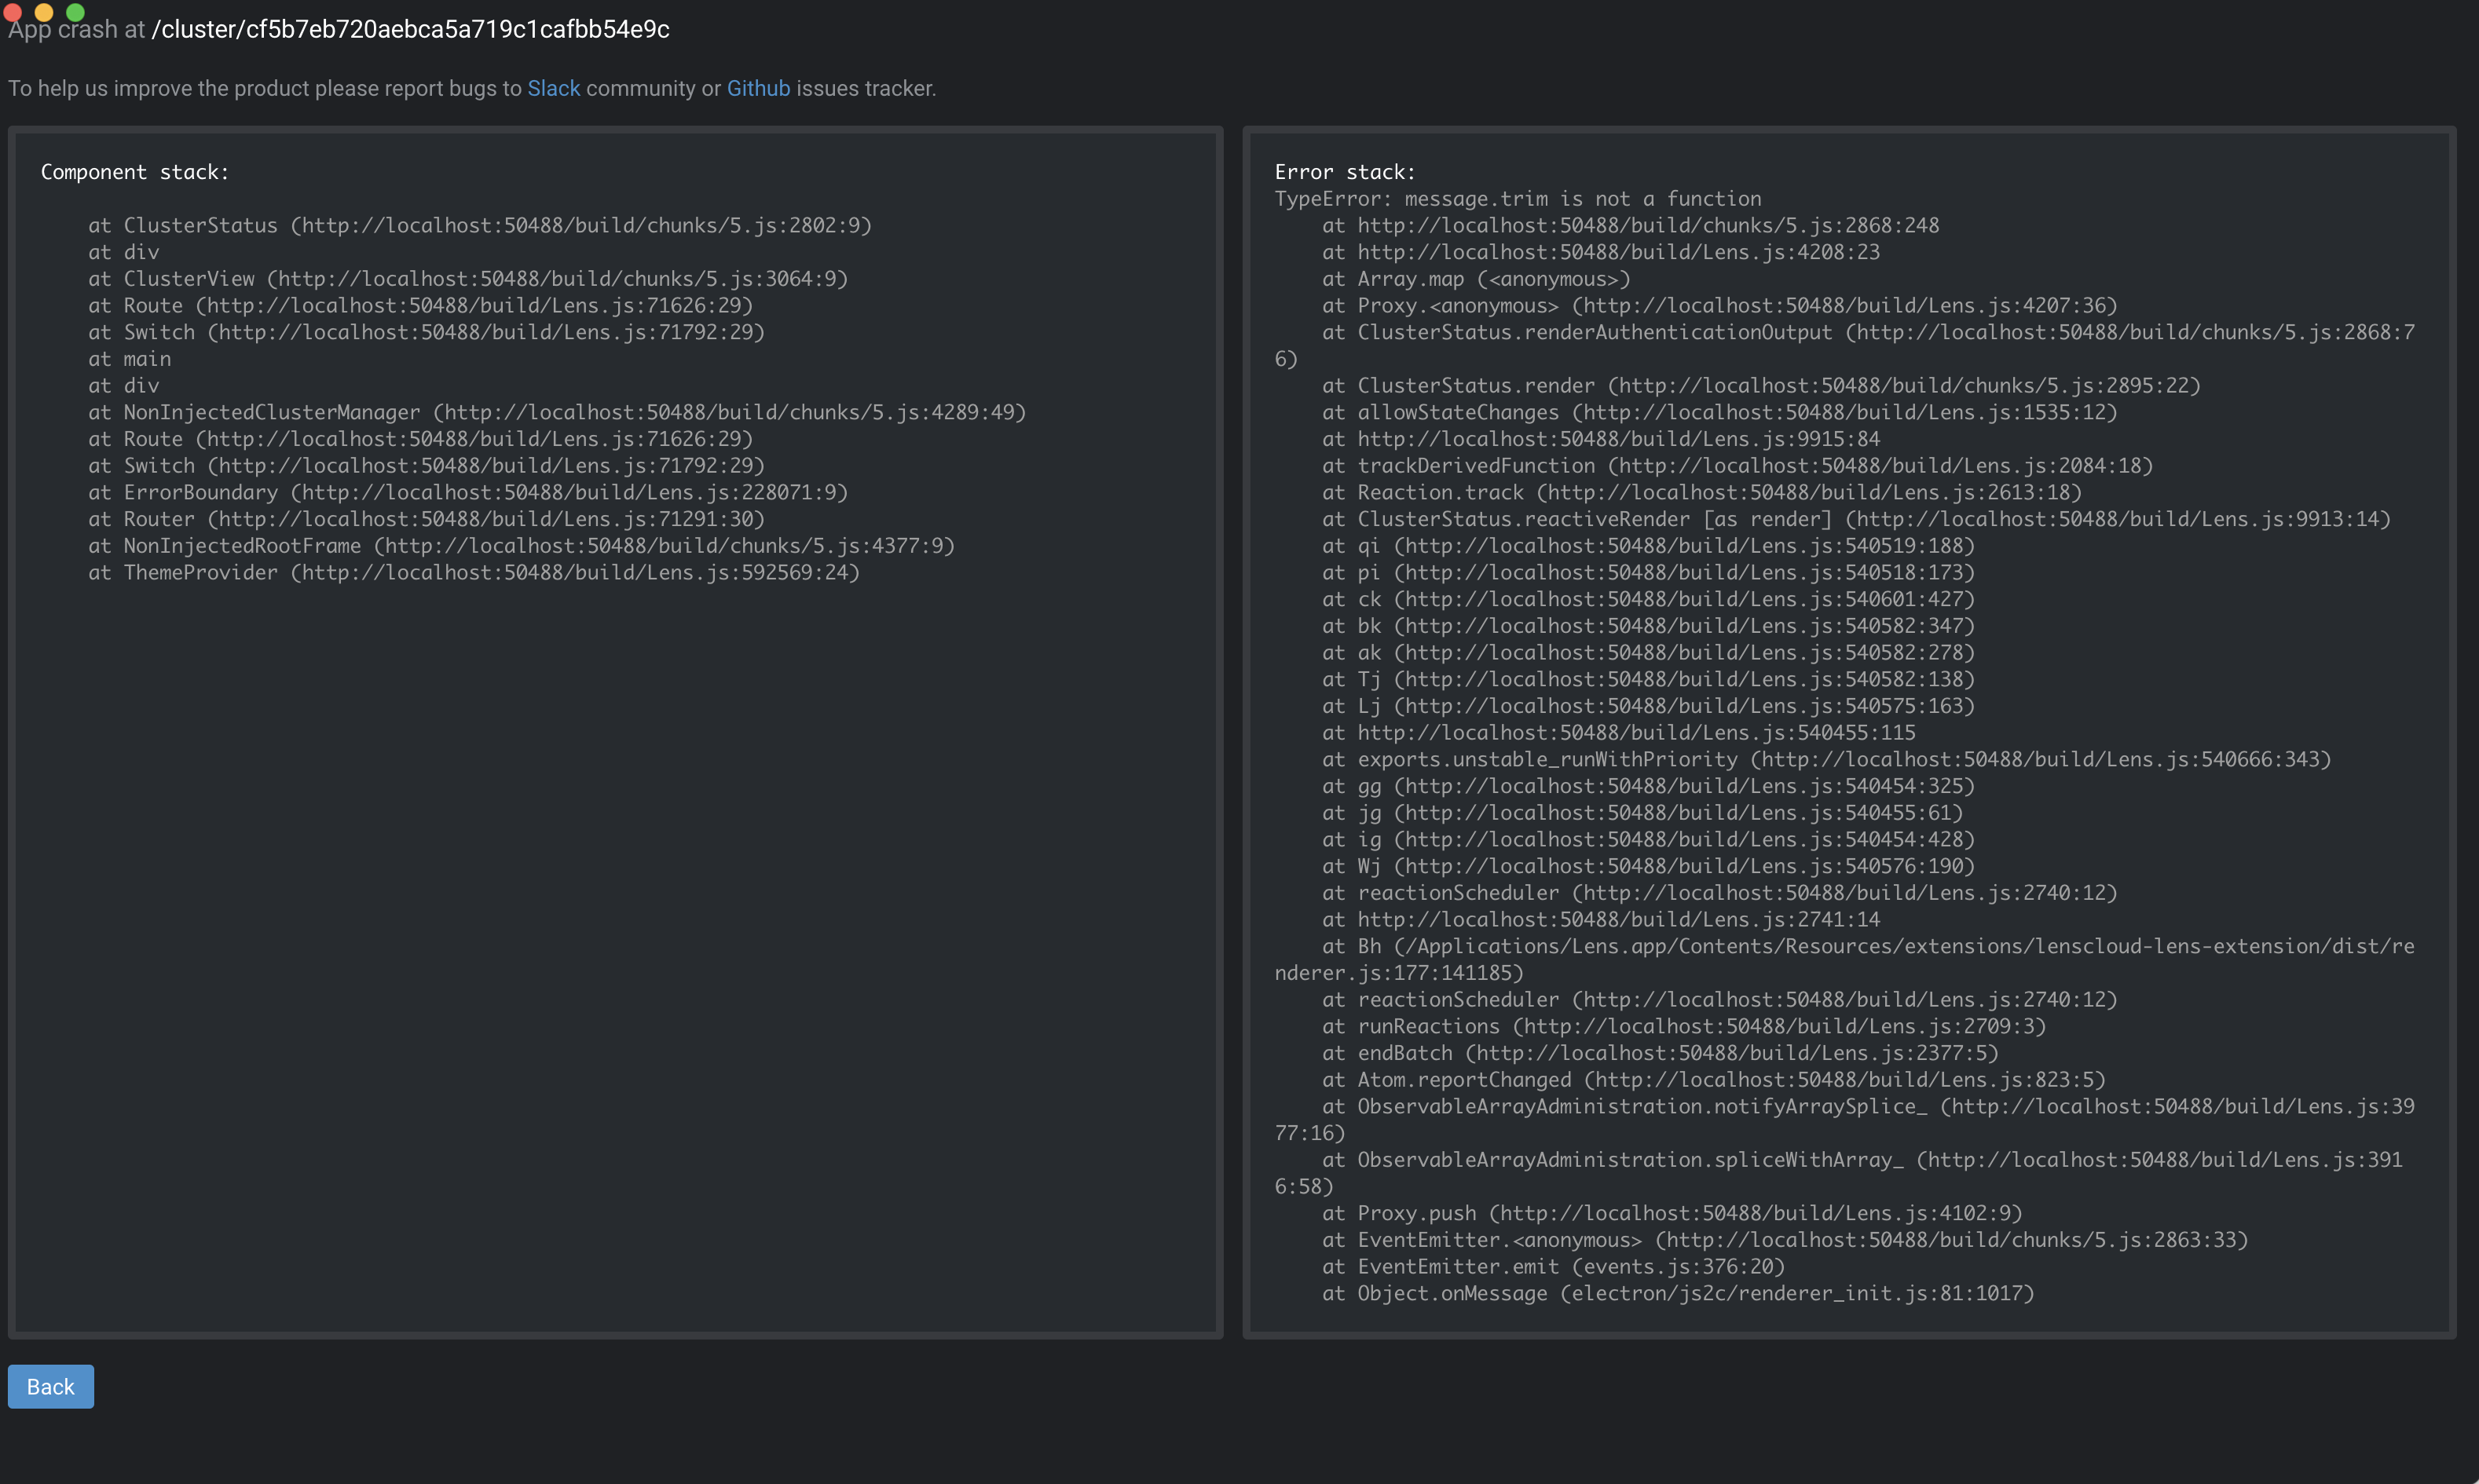Select the 'at Array.map (<anonymous>)' line
Screen dimensions: 2479x1484
pos(1477,279)
